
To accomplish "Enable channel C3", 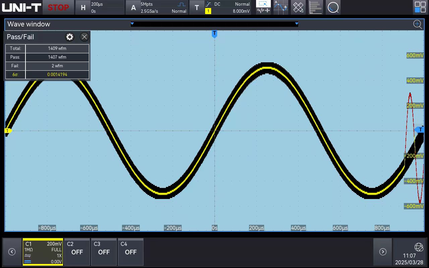I will point(104,252).
